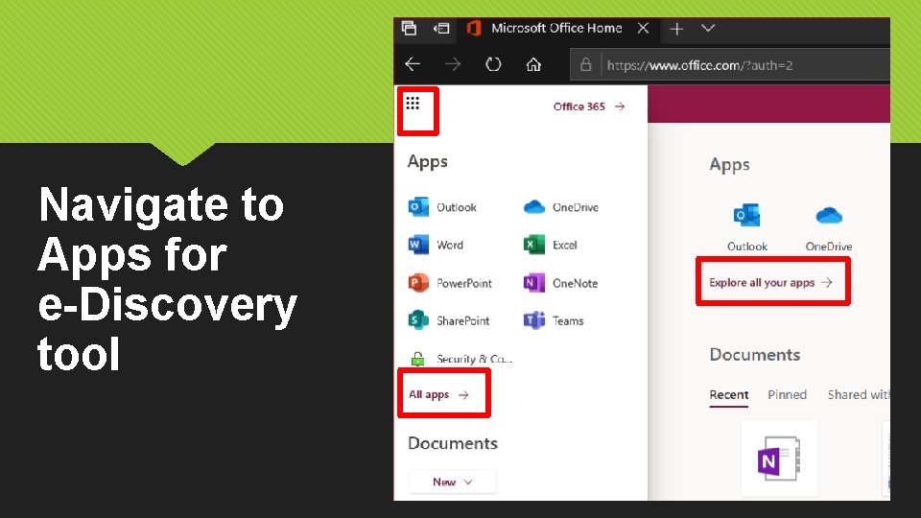The height and width of the screenshot is (518, 921).
Task: Click the large Outlook icon on the Office home page
Action: (746, 216)
